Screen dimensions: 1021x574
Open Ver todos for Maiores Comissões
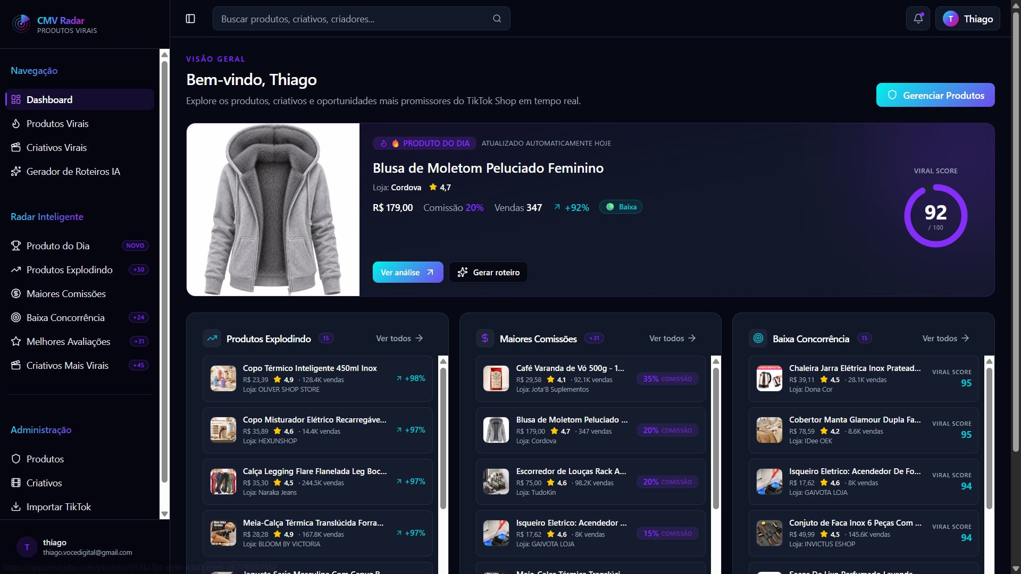pyautogui.click(x=673, y=338)
